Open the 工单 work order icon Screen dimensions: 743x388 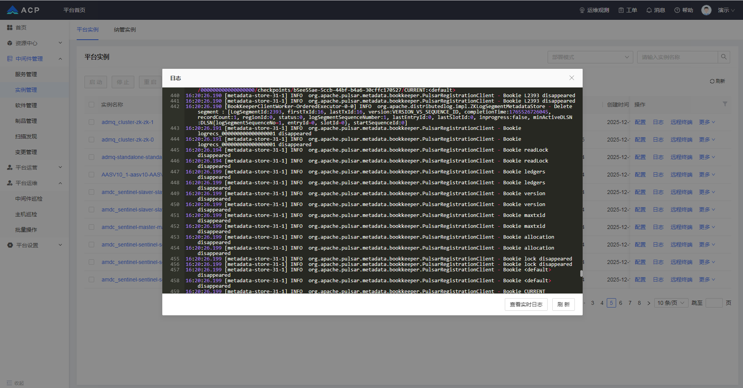pos(621,10)
